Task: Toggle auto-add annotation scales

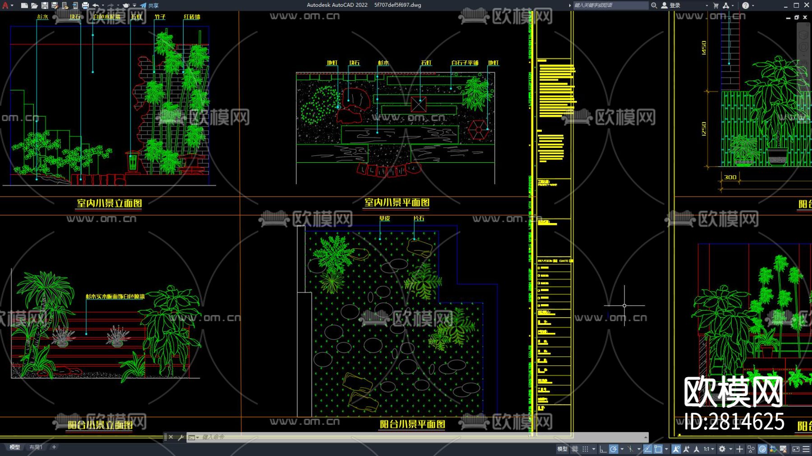Action: 686,449
